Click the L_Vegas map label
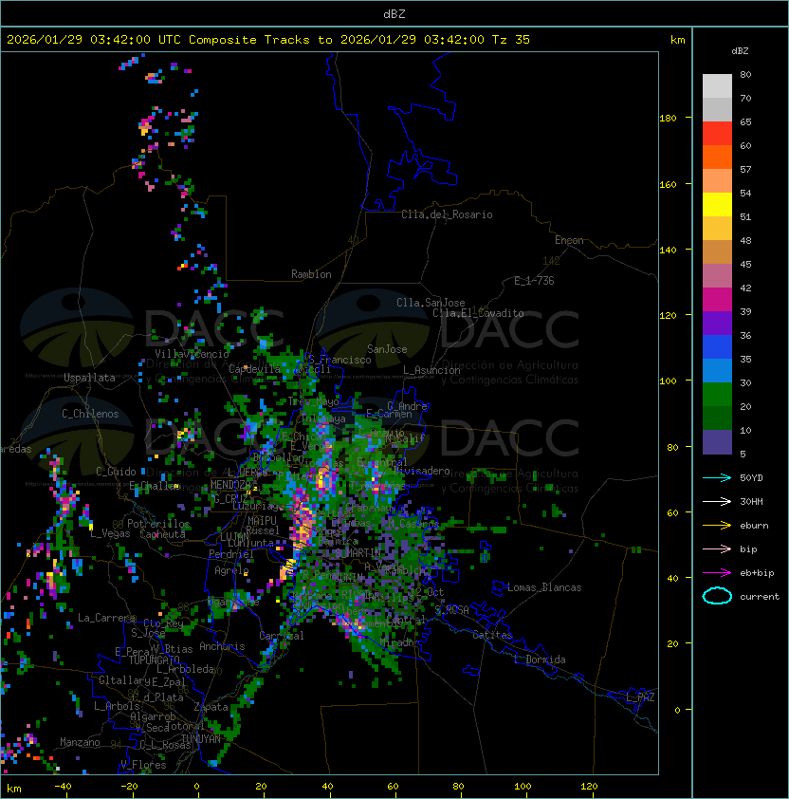 coord(110,533)
